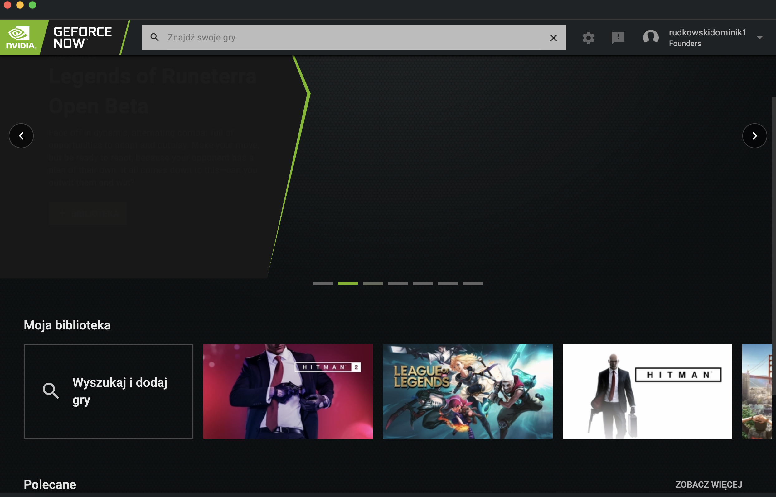Select the Wyszukaj i dodaj gry tile
Viewport: 776px width, 497px height.
pyautogui.click(x=108, y=391)
